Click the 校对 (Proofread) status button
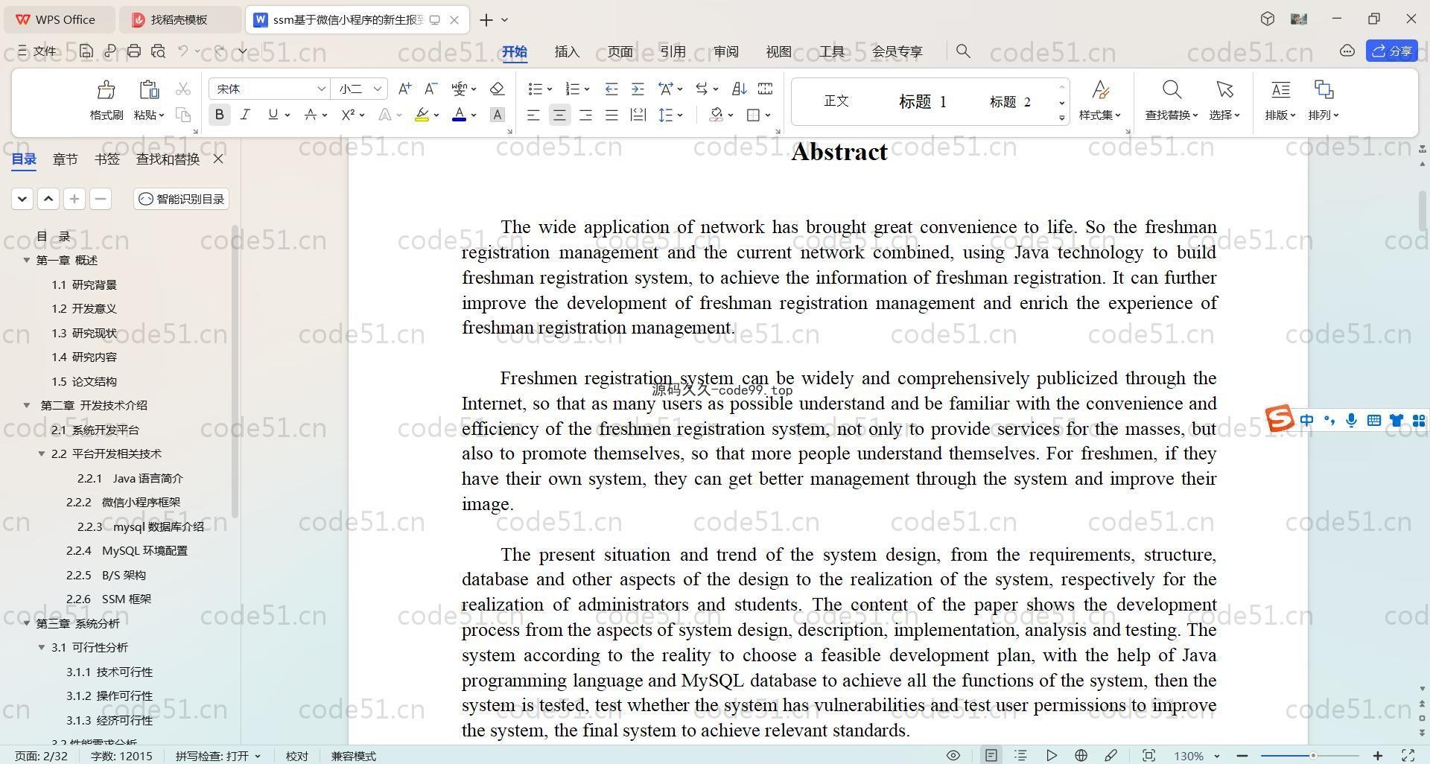1430x764 pixels. tap(297, 756)
